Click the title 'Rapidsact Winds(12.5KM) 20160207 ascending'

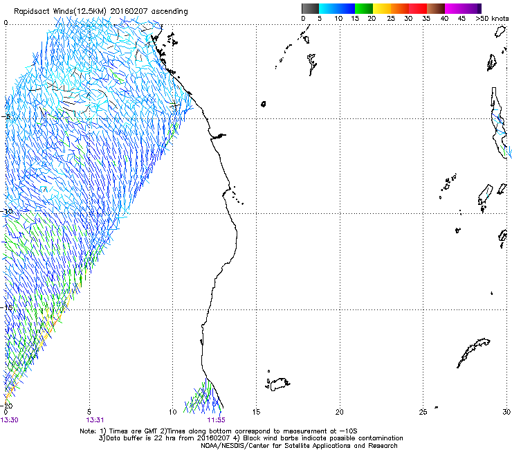click(x=101, y=12)
